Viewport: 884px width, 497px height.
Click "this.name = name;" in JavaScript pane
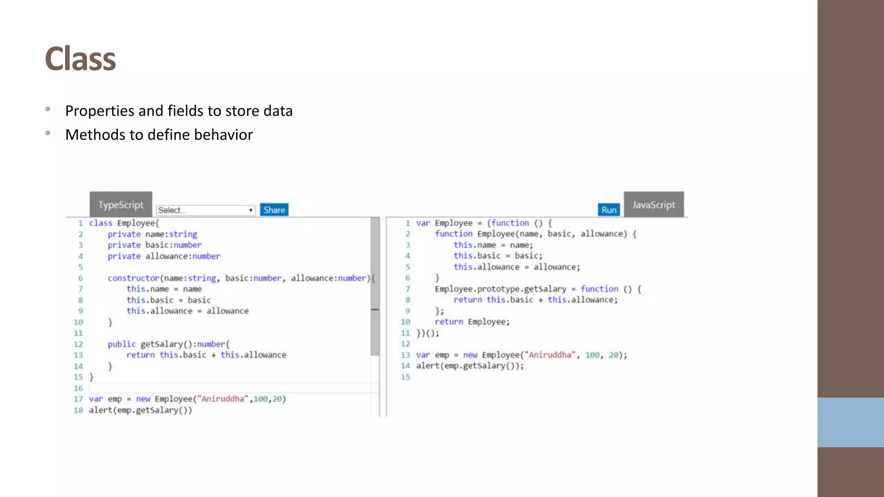(x=493, y=245)
